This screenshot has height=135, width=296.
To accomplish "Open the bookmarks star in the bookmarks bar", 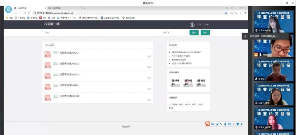I will click(x=9, y=18).
